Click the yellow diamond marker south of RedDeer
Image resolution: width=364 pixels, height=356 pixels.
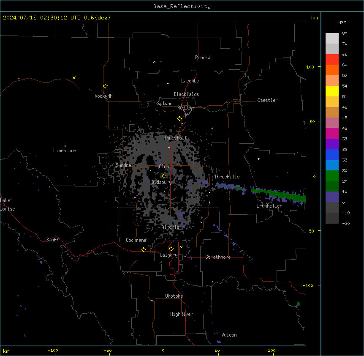coord(180,119)
